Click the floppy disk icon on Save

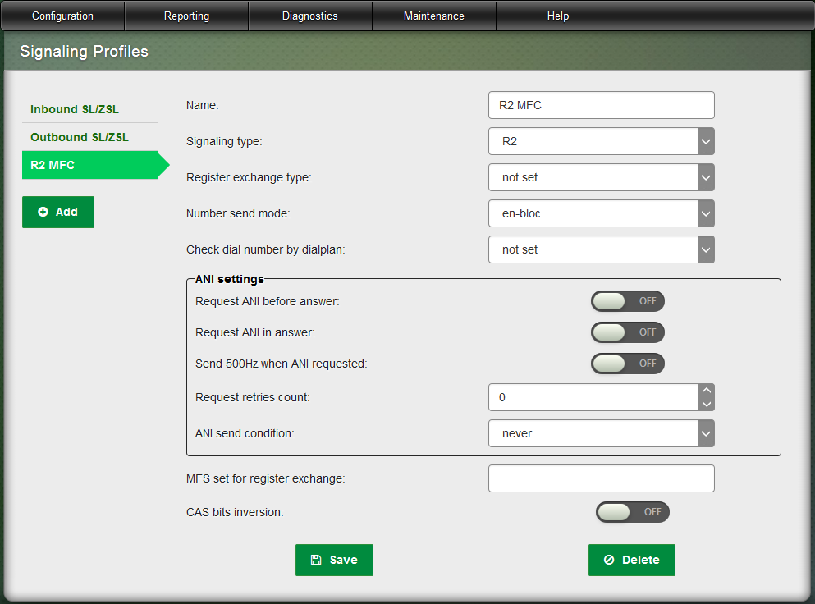pyautogui.click(x=316, y=560)
